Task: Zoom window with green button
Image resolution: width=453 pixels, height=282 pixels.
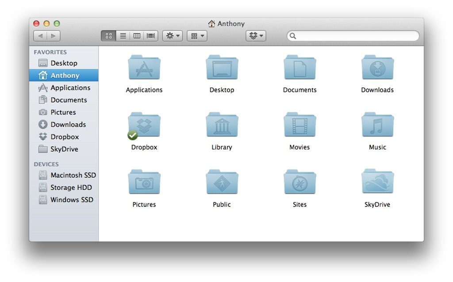Action: point(57,23)
